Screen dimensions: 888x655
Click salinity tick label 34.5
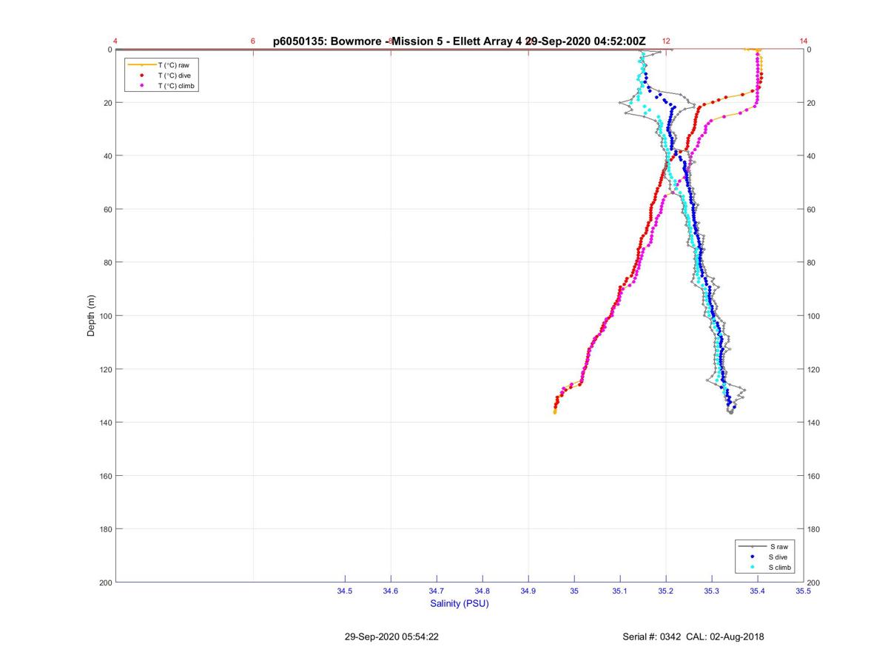click(x=345, y=591)
